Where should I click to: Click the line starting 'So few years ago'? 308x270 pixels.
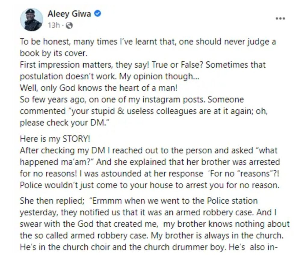tap(132, 100)
